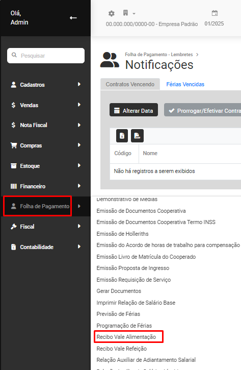The image size is (241, 370).
Task: Click Prorrogar/Efetivar Contrato button
Action: pos(202,111)
